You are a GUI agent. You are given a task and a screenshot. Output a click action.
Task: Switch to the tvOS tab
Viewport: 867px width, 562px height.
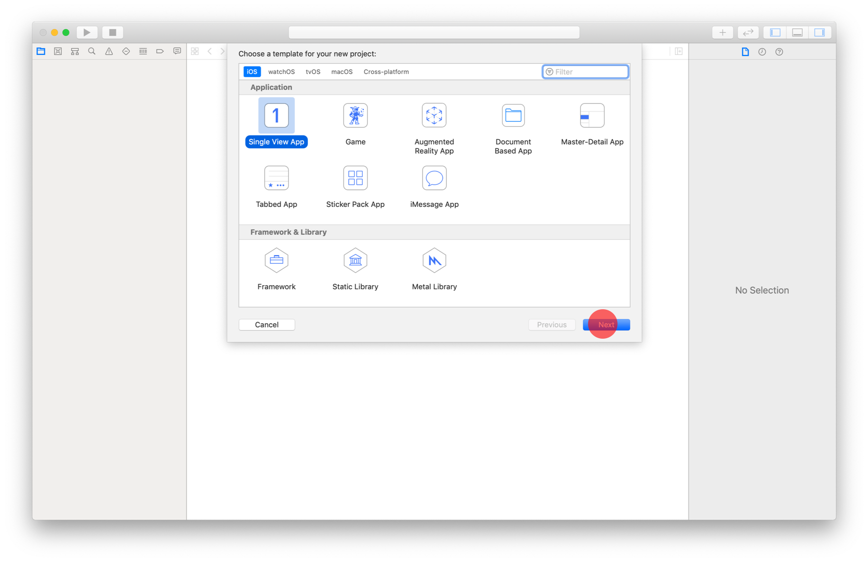tap(313, 72)
